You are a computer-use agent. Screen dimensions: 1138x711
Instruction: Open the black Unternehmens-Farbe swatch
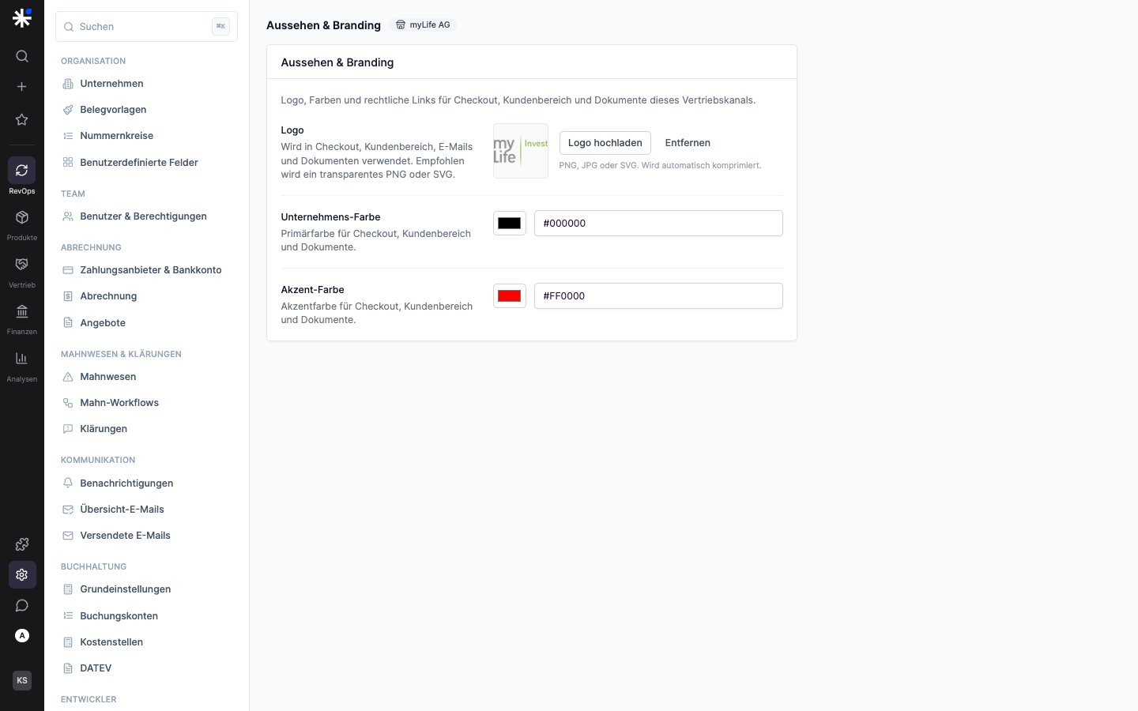pos(510,224)
